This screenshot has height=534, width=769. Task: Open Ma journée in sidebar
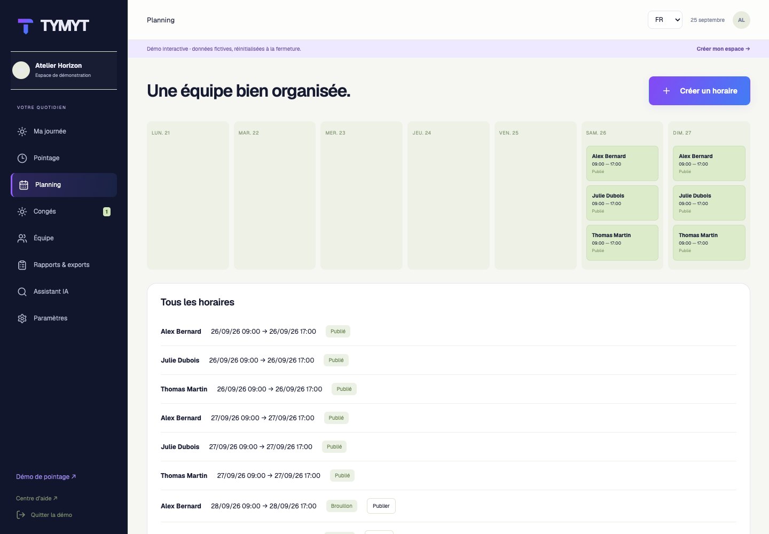pos(64,131)
